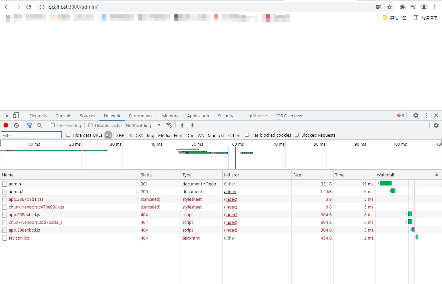Open DevTools settings gear

tap(416, 115)
